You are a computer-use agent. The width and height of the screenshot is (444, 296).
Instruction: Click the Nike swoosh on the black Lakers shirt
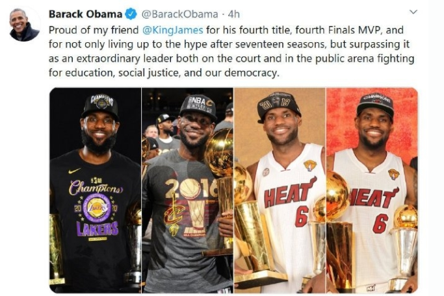[75, 171]
